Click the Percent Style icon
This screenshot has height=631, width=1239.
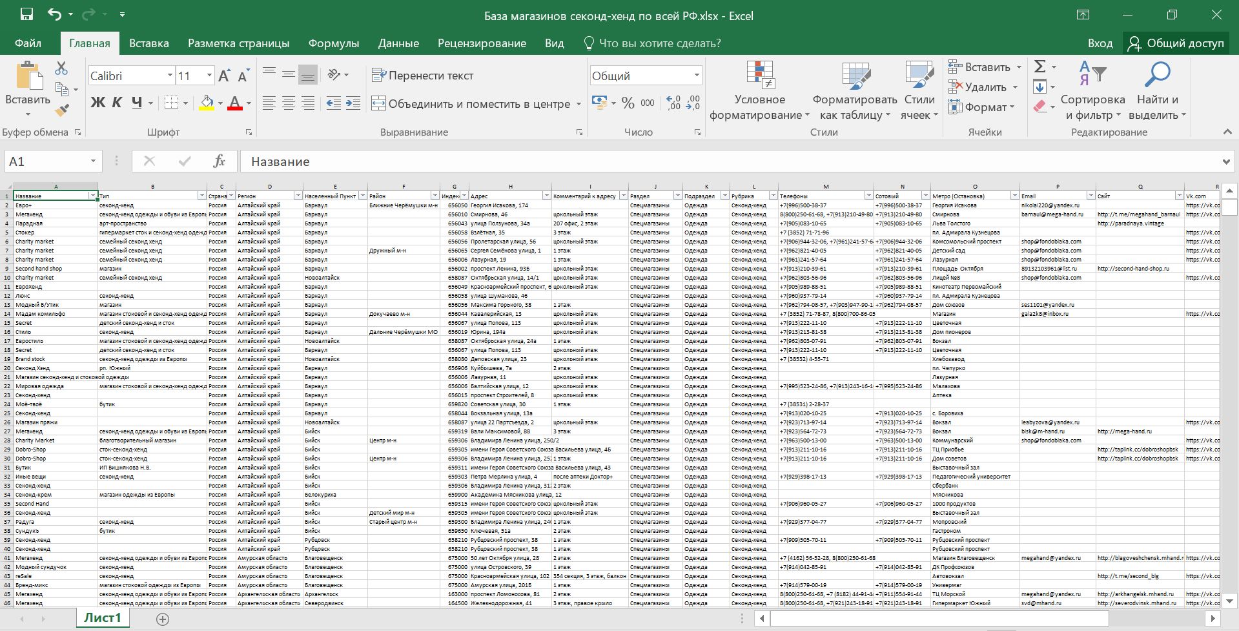pos(628,103)
